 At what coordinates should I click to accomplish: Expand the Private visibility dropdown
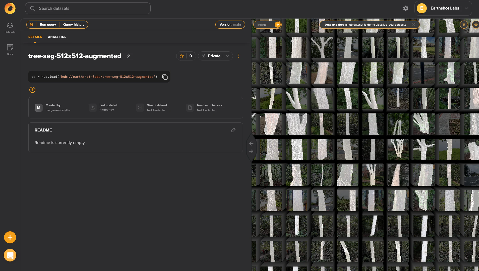point(227,56)
